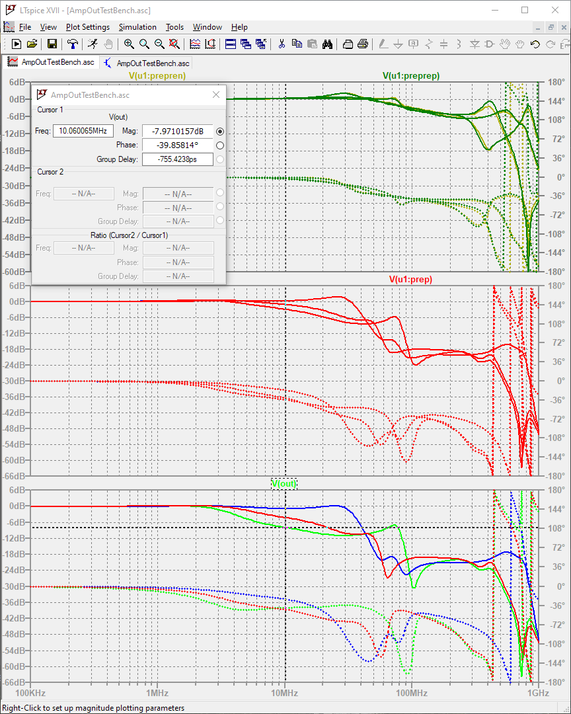Click the Cursor 1 Group Delay value field
This screenshot has height=714, width=571.
pyautogui.click(x=178, y=159)
